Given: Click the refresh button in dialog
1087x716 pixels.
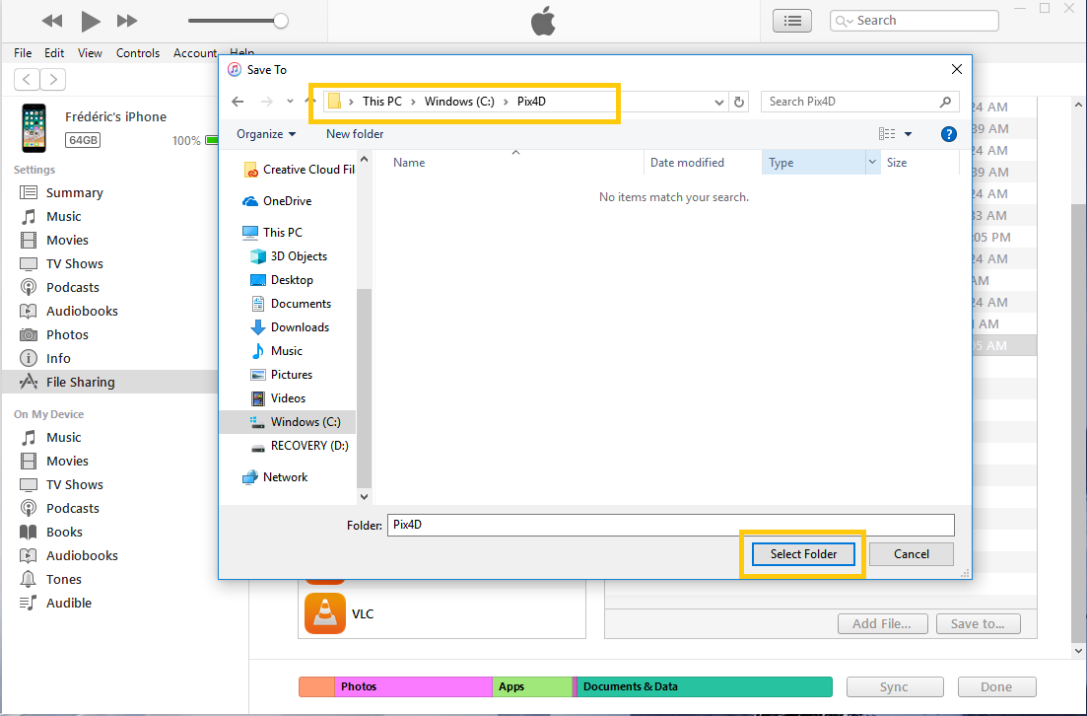Looking at the screenshot, I should click(739, 102).
